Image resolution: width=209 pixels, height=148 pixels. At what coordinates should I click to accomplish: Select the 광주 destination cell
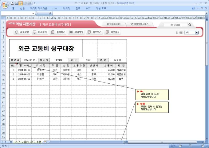coord(93,74)
